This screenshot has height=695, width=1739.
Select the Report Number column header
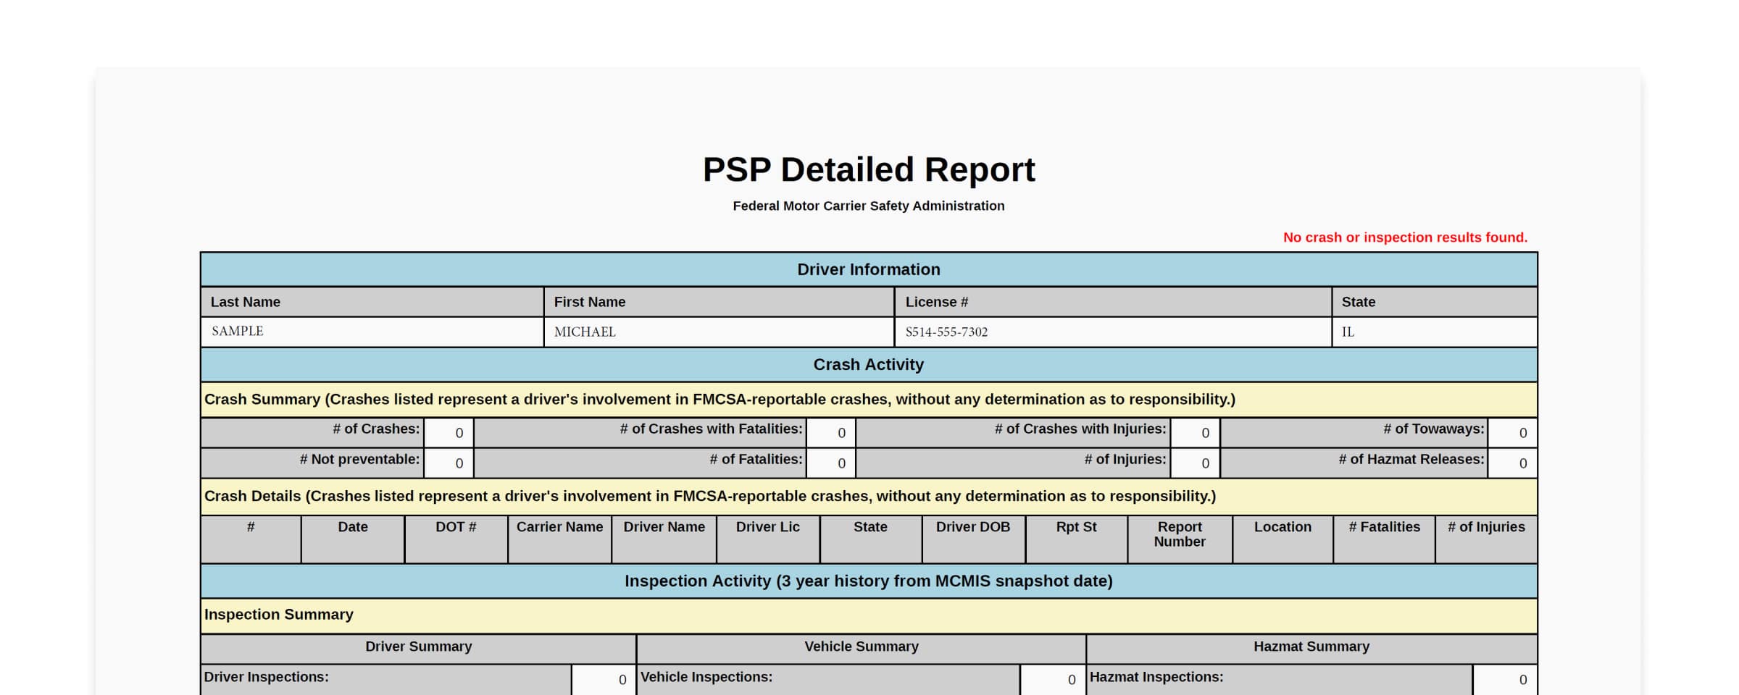(x=1180, y=534)
